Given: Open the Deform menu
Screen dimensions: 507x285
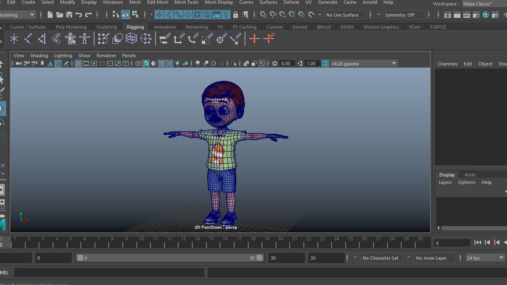Looking at the screenshot, I should pos(291,2).
